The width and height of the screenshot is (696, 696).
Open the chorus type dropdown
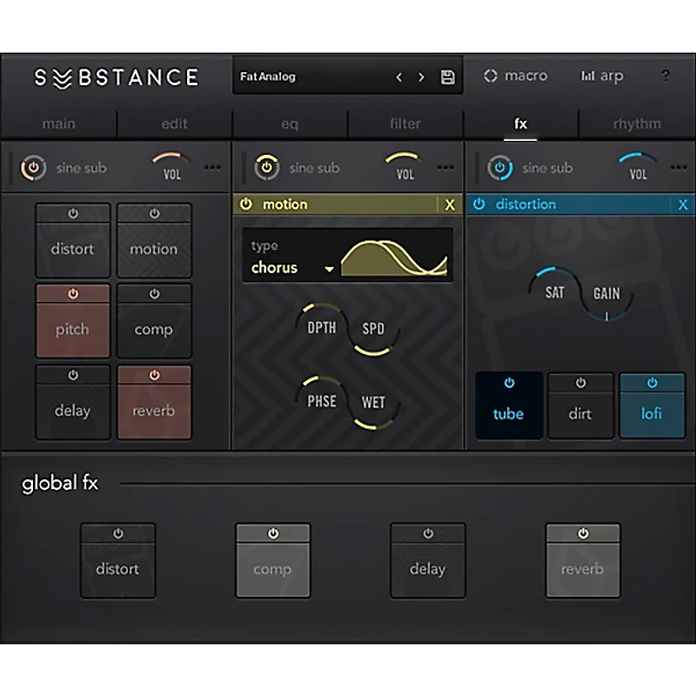pyautogui.click(x=291, y=268)
